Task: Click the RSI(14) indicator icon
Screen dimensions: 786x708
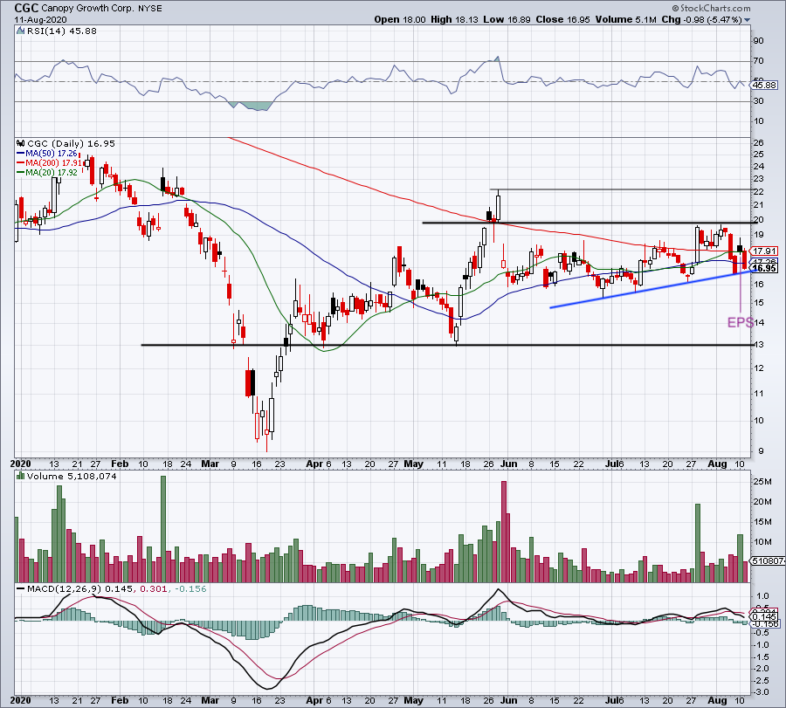Action: tap(21, 31)
